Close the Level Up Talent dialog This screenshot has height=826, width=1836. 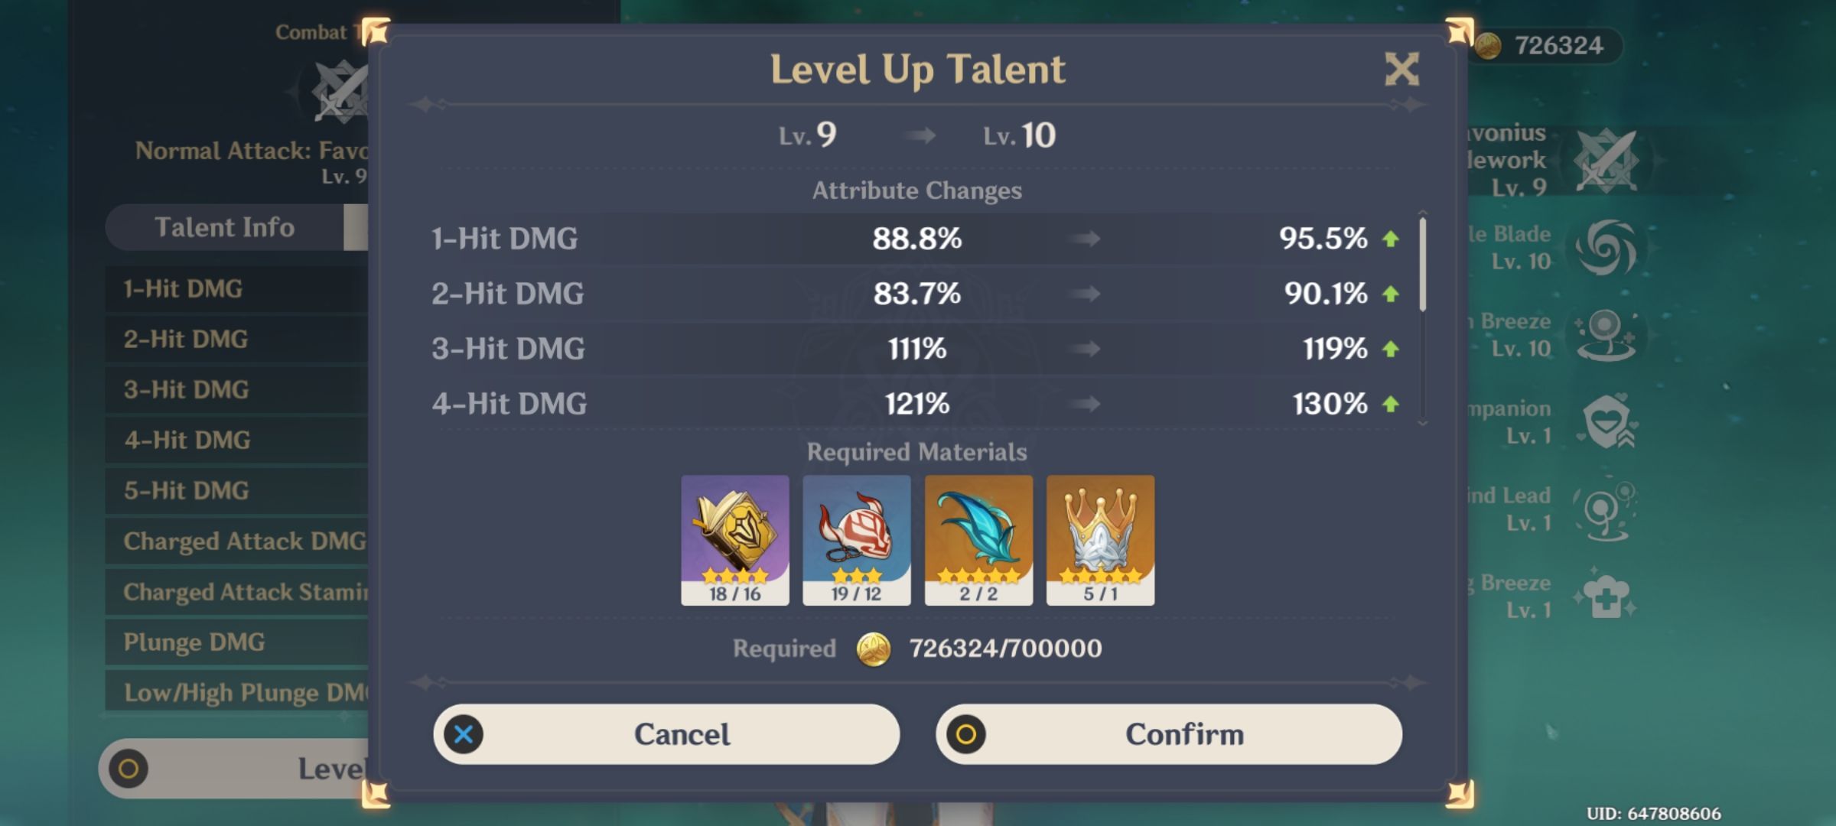pos(1401,70)
